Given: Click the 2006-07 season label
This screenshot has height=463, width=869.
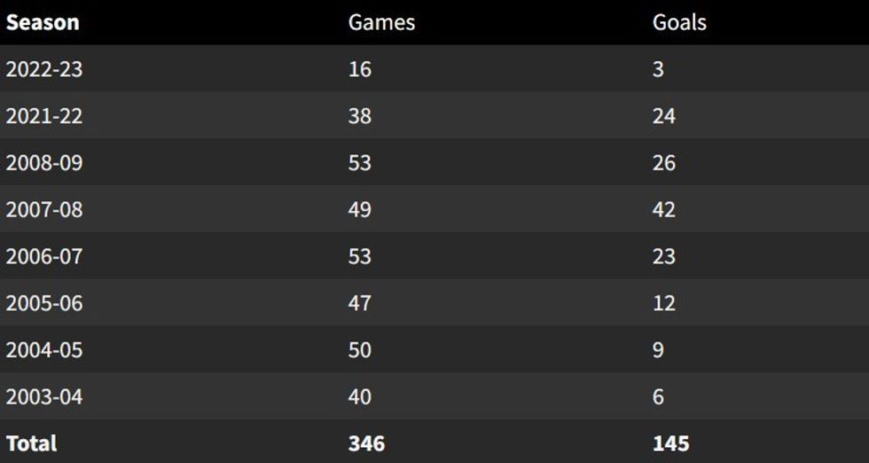Looking at the screenshot, I should point(44,256).
